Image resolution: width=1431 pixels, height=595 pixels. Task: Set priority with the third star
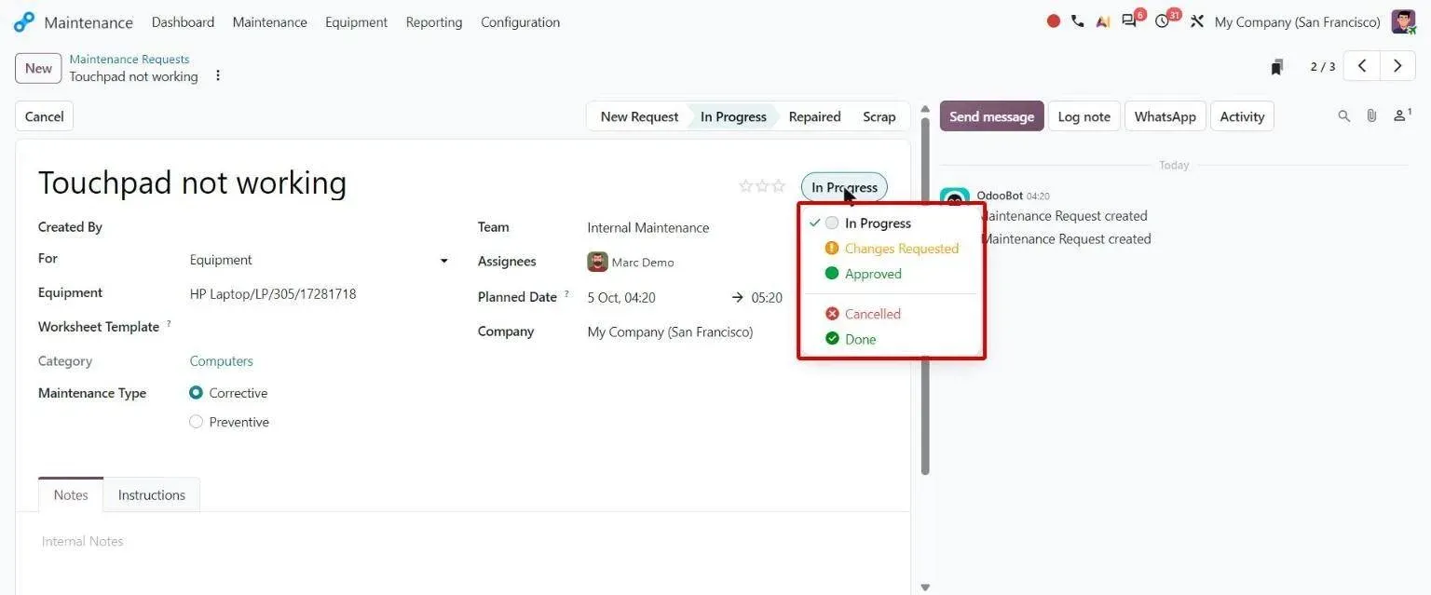coord(779,186)
